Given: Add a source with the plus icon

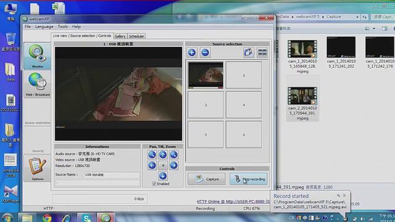Looking at the screenshot, I should pos(192,52).
